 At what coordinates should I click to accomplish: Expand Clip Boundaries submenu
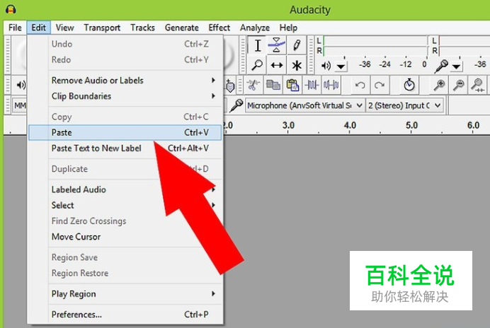click(125, 96)
